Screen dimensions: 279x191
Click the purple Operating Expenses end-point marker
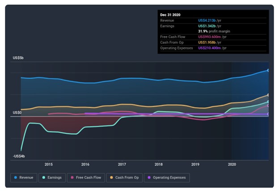268,114
